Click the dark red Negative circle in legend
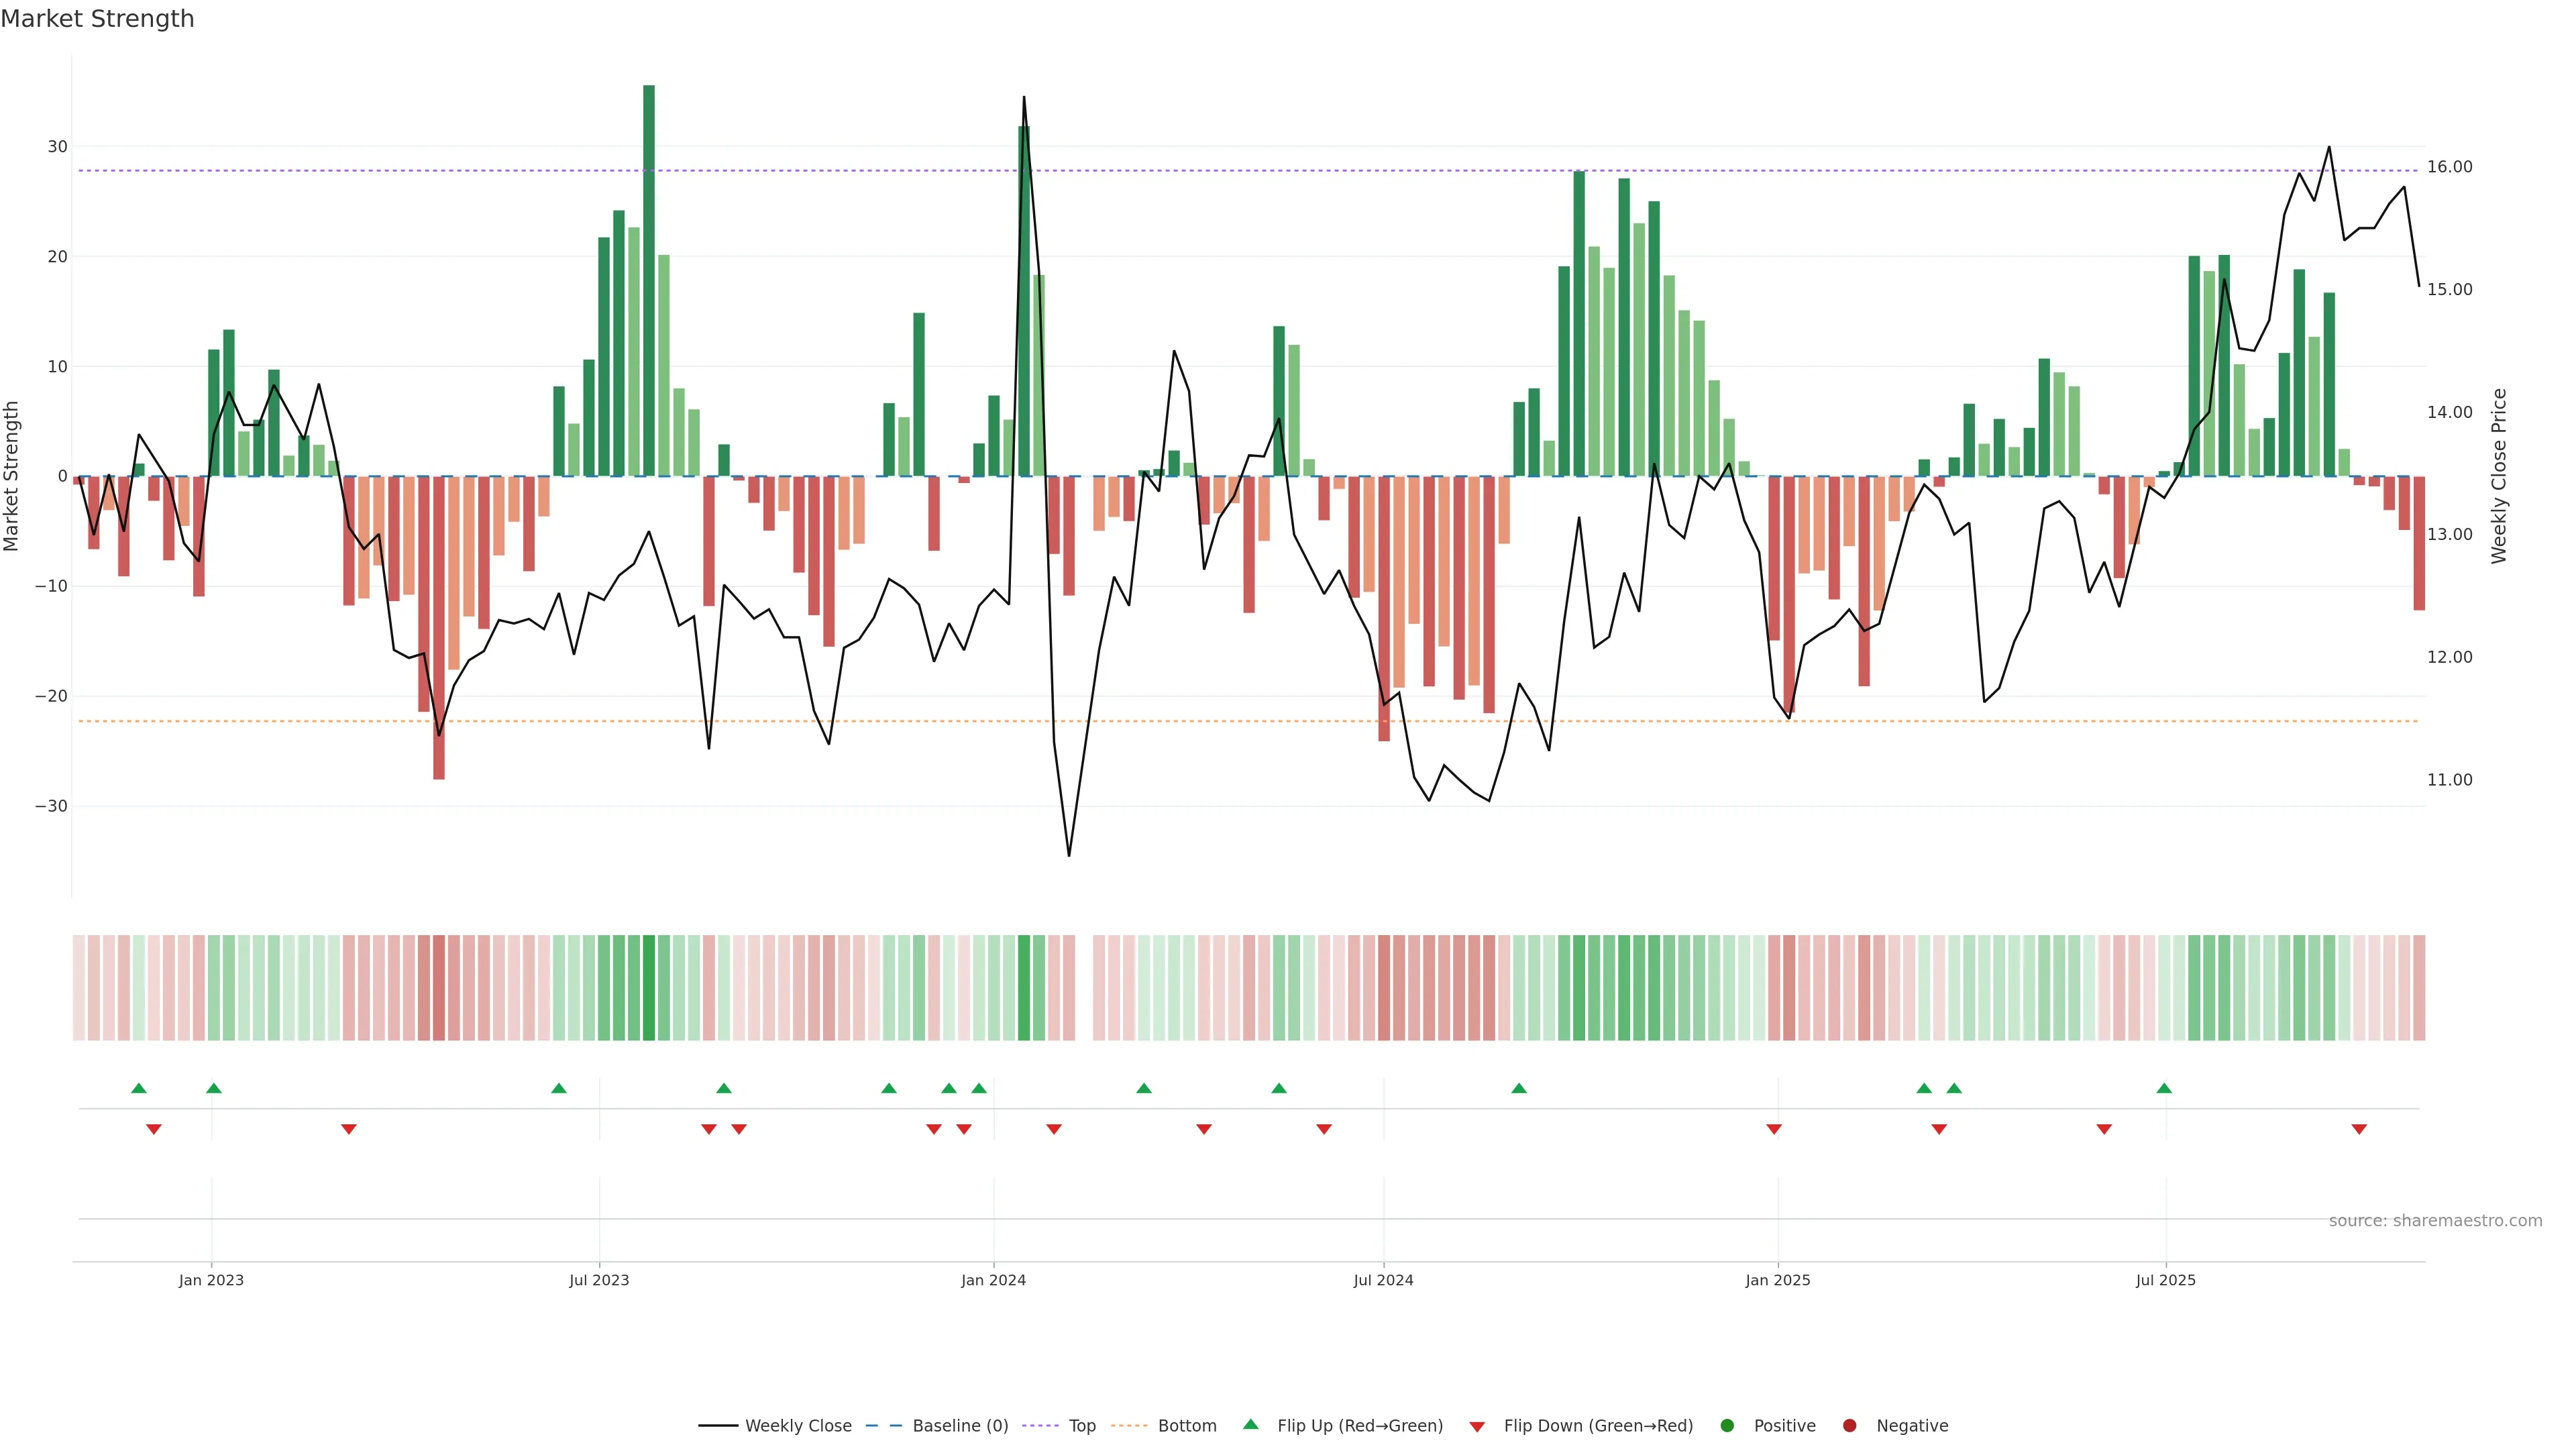 coord(1849,1425)
